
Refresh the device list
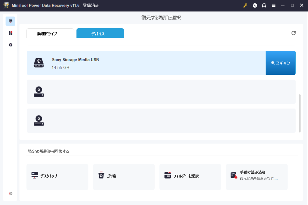294,33
